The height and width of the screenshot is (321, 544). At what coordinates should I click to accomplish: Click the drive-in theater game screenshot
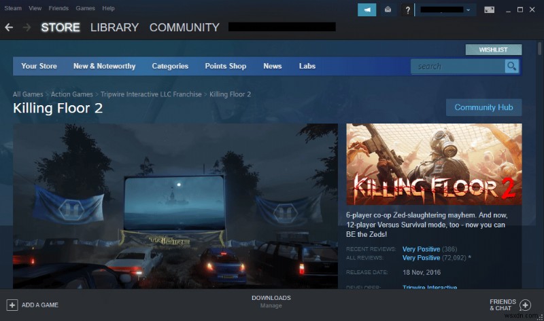pos(175,206)
